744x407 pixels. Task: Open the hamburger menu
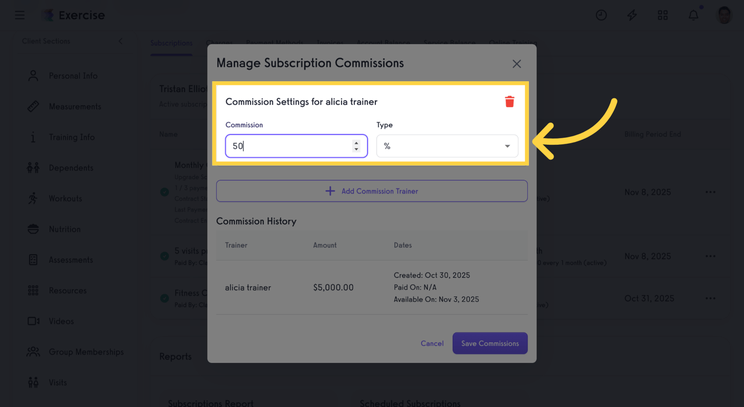point(20,15)
